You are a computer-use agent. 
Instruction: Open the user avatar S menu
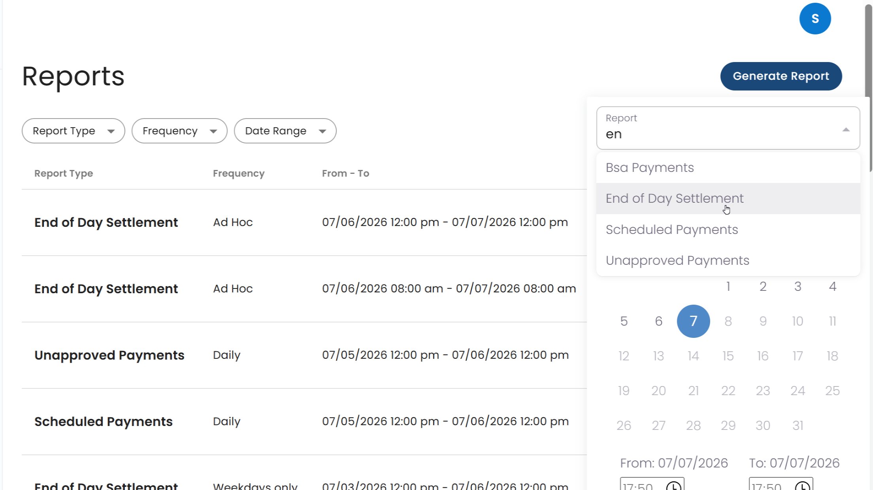[815, 19]
